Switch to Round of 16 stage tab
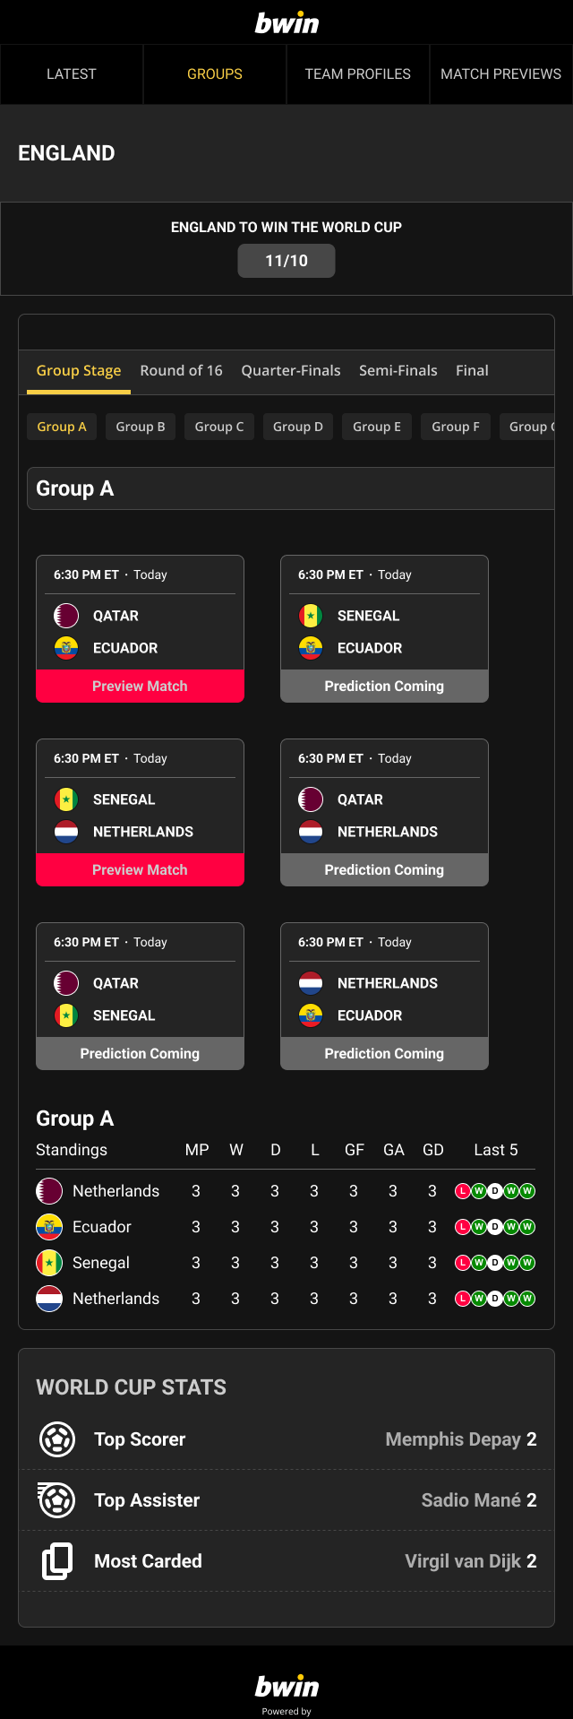573x1719 pixels. coord(182,371)
